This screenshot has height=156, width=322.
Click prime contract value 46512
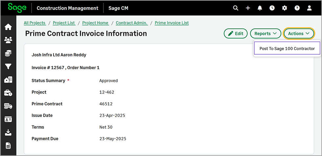click(x=106, y=104)
